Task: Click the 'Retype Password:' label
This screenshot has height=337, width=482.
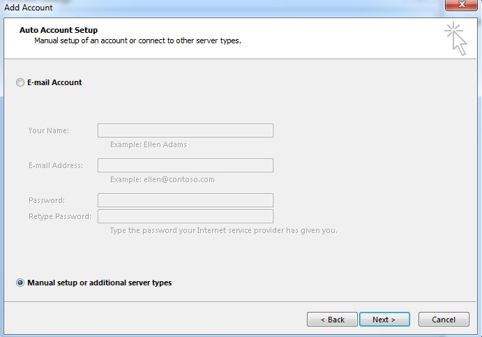Action: (60, 216)
